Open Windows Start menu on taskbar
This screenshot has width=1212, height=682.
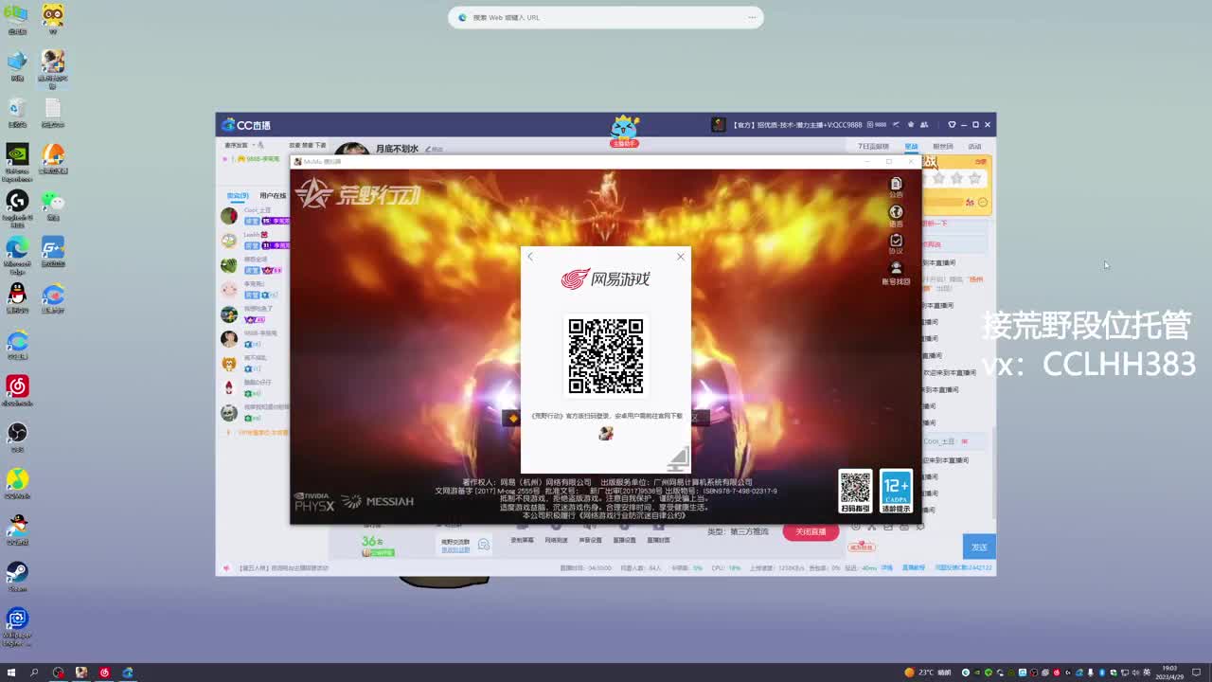(x=11, y=673)
